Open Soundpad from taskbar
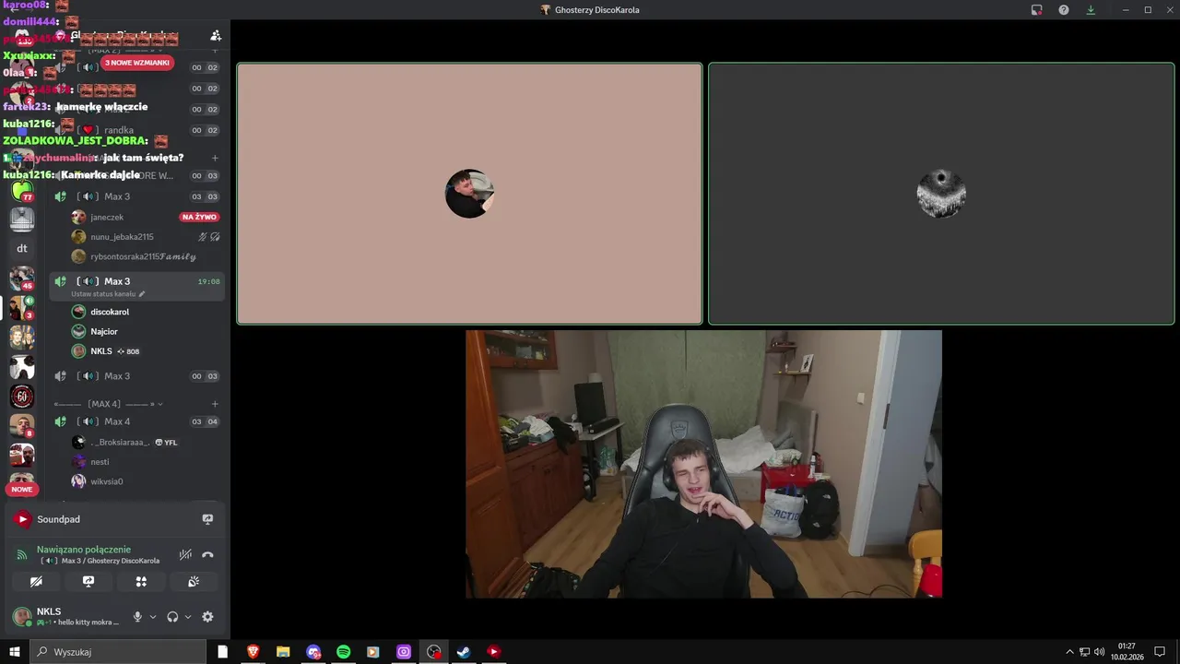 click(494, 652)
